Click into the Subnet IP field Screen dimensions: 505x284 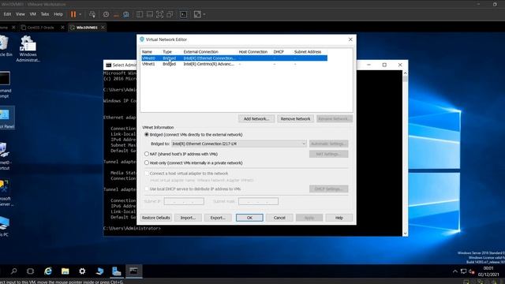tap(184, 201)
